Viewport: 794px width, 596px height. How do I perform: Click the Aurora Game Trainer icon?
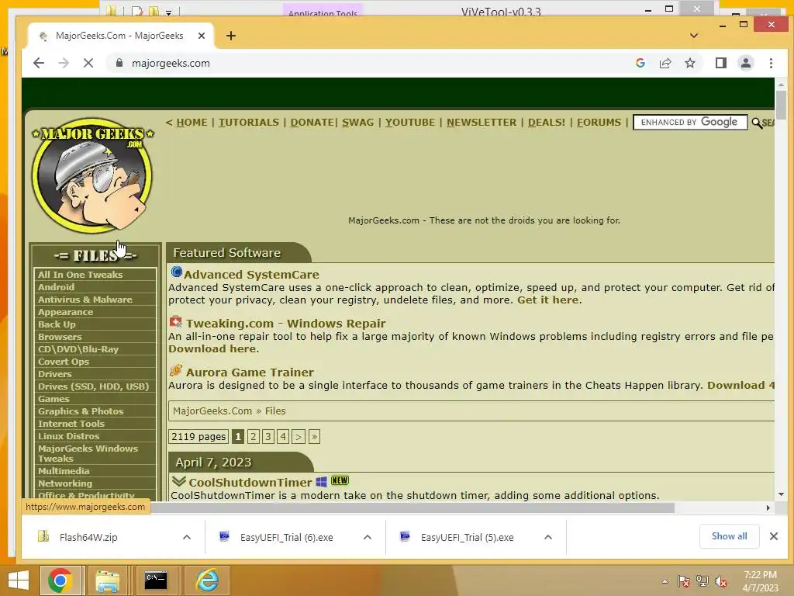[x=176, y=370]
